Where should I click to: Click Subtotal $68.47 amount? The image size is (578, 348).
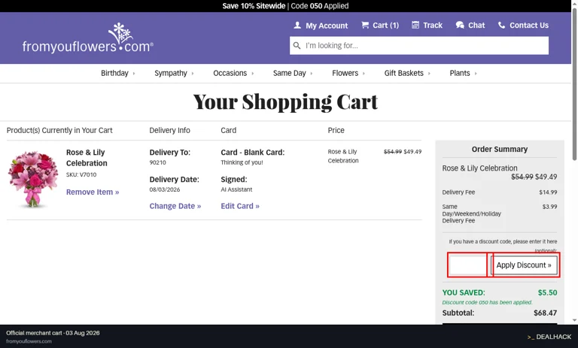pyautogui.click(x=545, y=313)
